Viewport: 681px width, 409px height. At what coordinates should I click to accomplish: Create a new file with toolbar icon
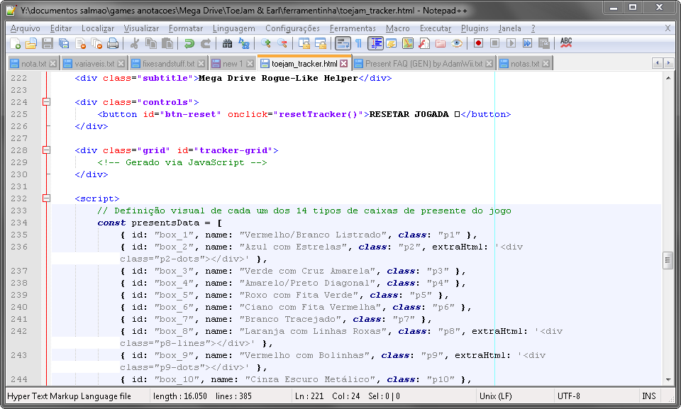15,43
